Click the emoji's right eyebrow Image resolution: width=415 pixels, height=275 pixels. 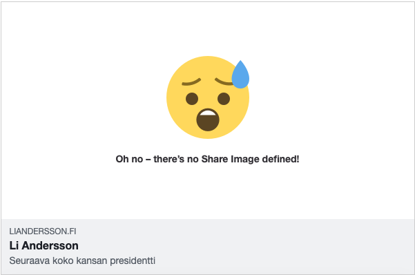point(224,82)
